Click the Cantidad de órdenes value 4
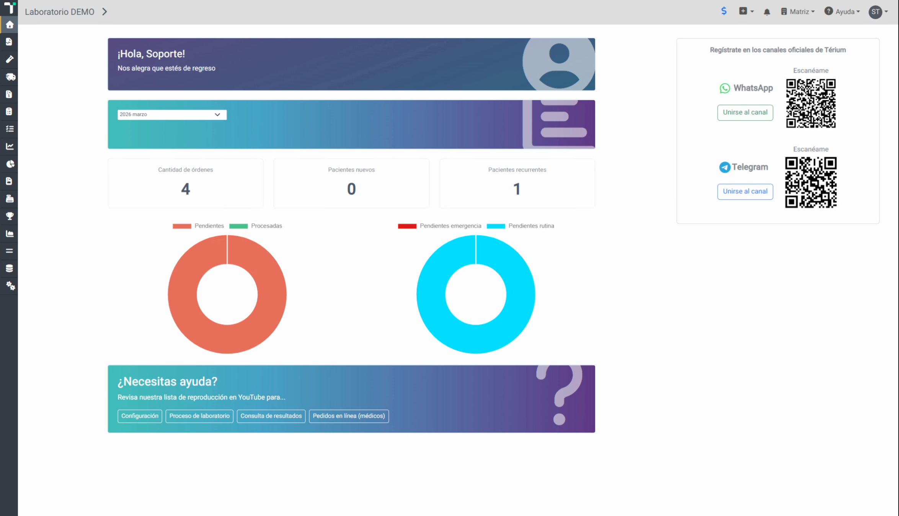Viewport: 899px width, 516px height. click(186, 189)
